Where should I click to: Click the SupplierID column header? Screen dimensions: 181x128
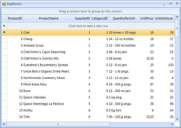coord(82,18)
